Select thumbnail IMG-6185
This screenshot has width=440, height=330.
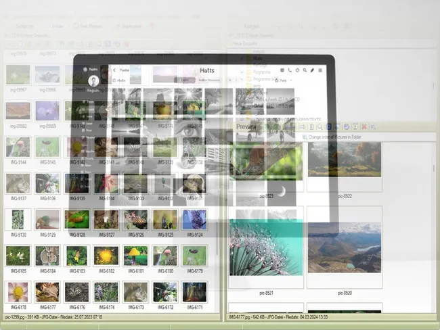[x=18, y=256]
